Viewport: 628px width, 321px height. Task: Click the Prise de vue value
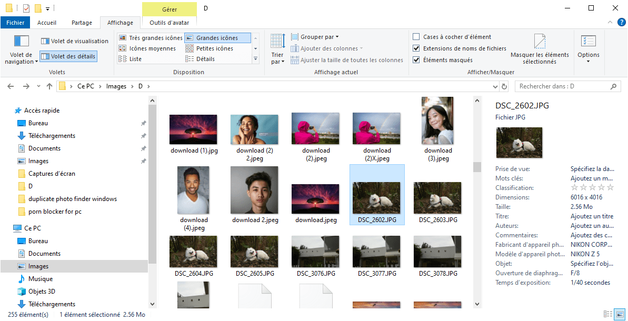[x=592, y=168]
